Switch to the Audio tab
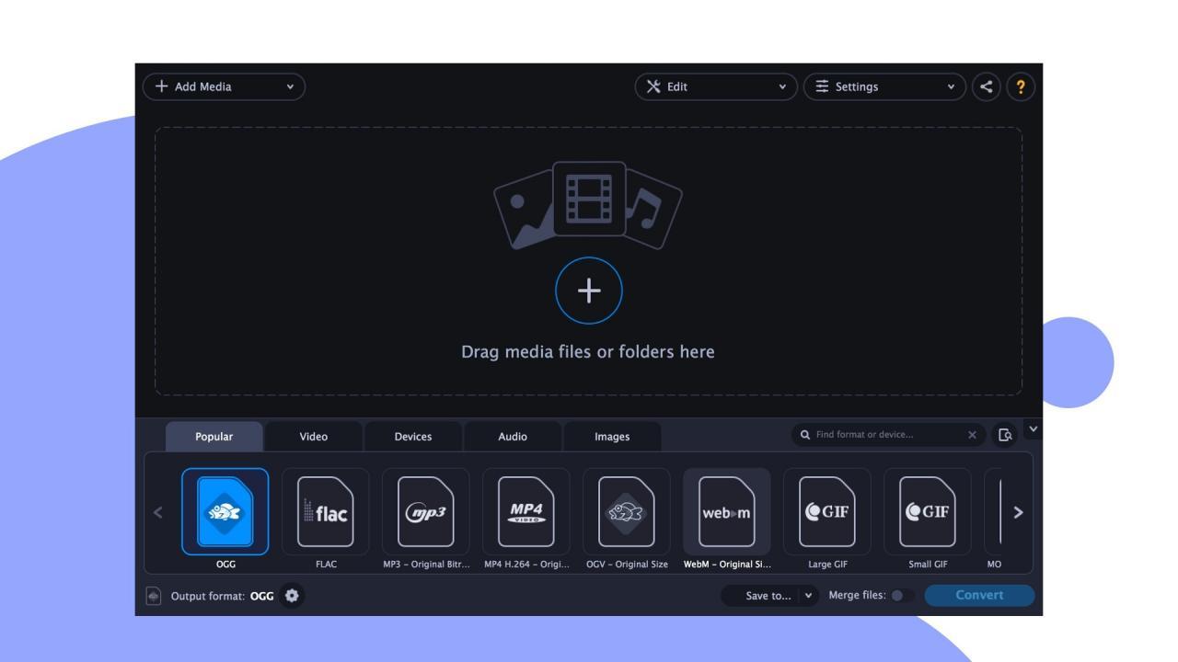This screenshot has height=662, width=1178. (513, 436)
